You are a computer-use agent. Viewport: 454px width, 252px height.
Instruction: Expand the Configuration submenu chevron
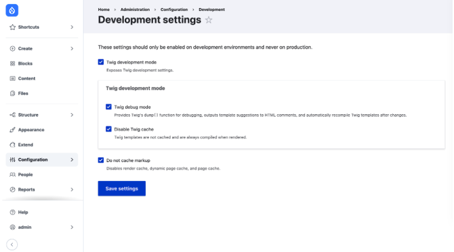72,160
